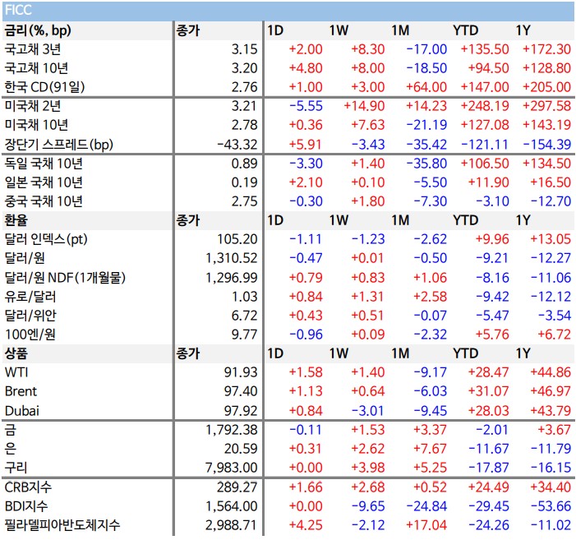The image size is (576, 540).
Task: Select the spread closing value -43.32
Action: (237, 145)
